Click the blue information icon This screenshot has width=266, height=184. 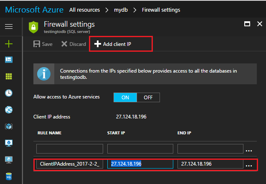(44, 74)
